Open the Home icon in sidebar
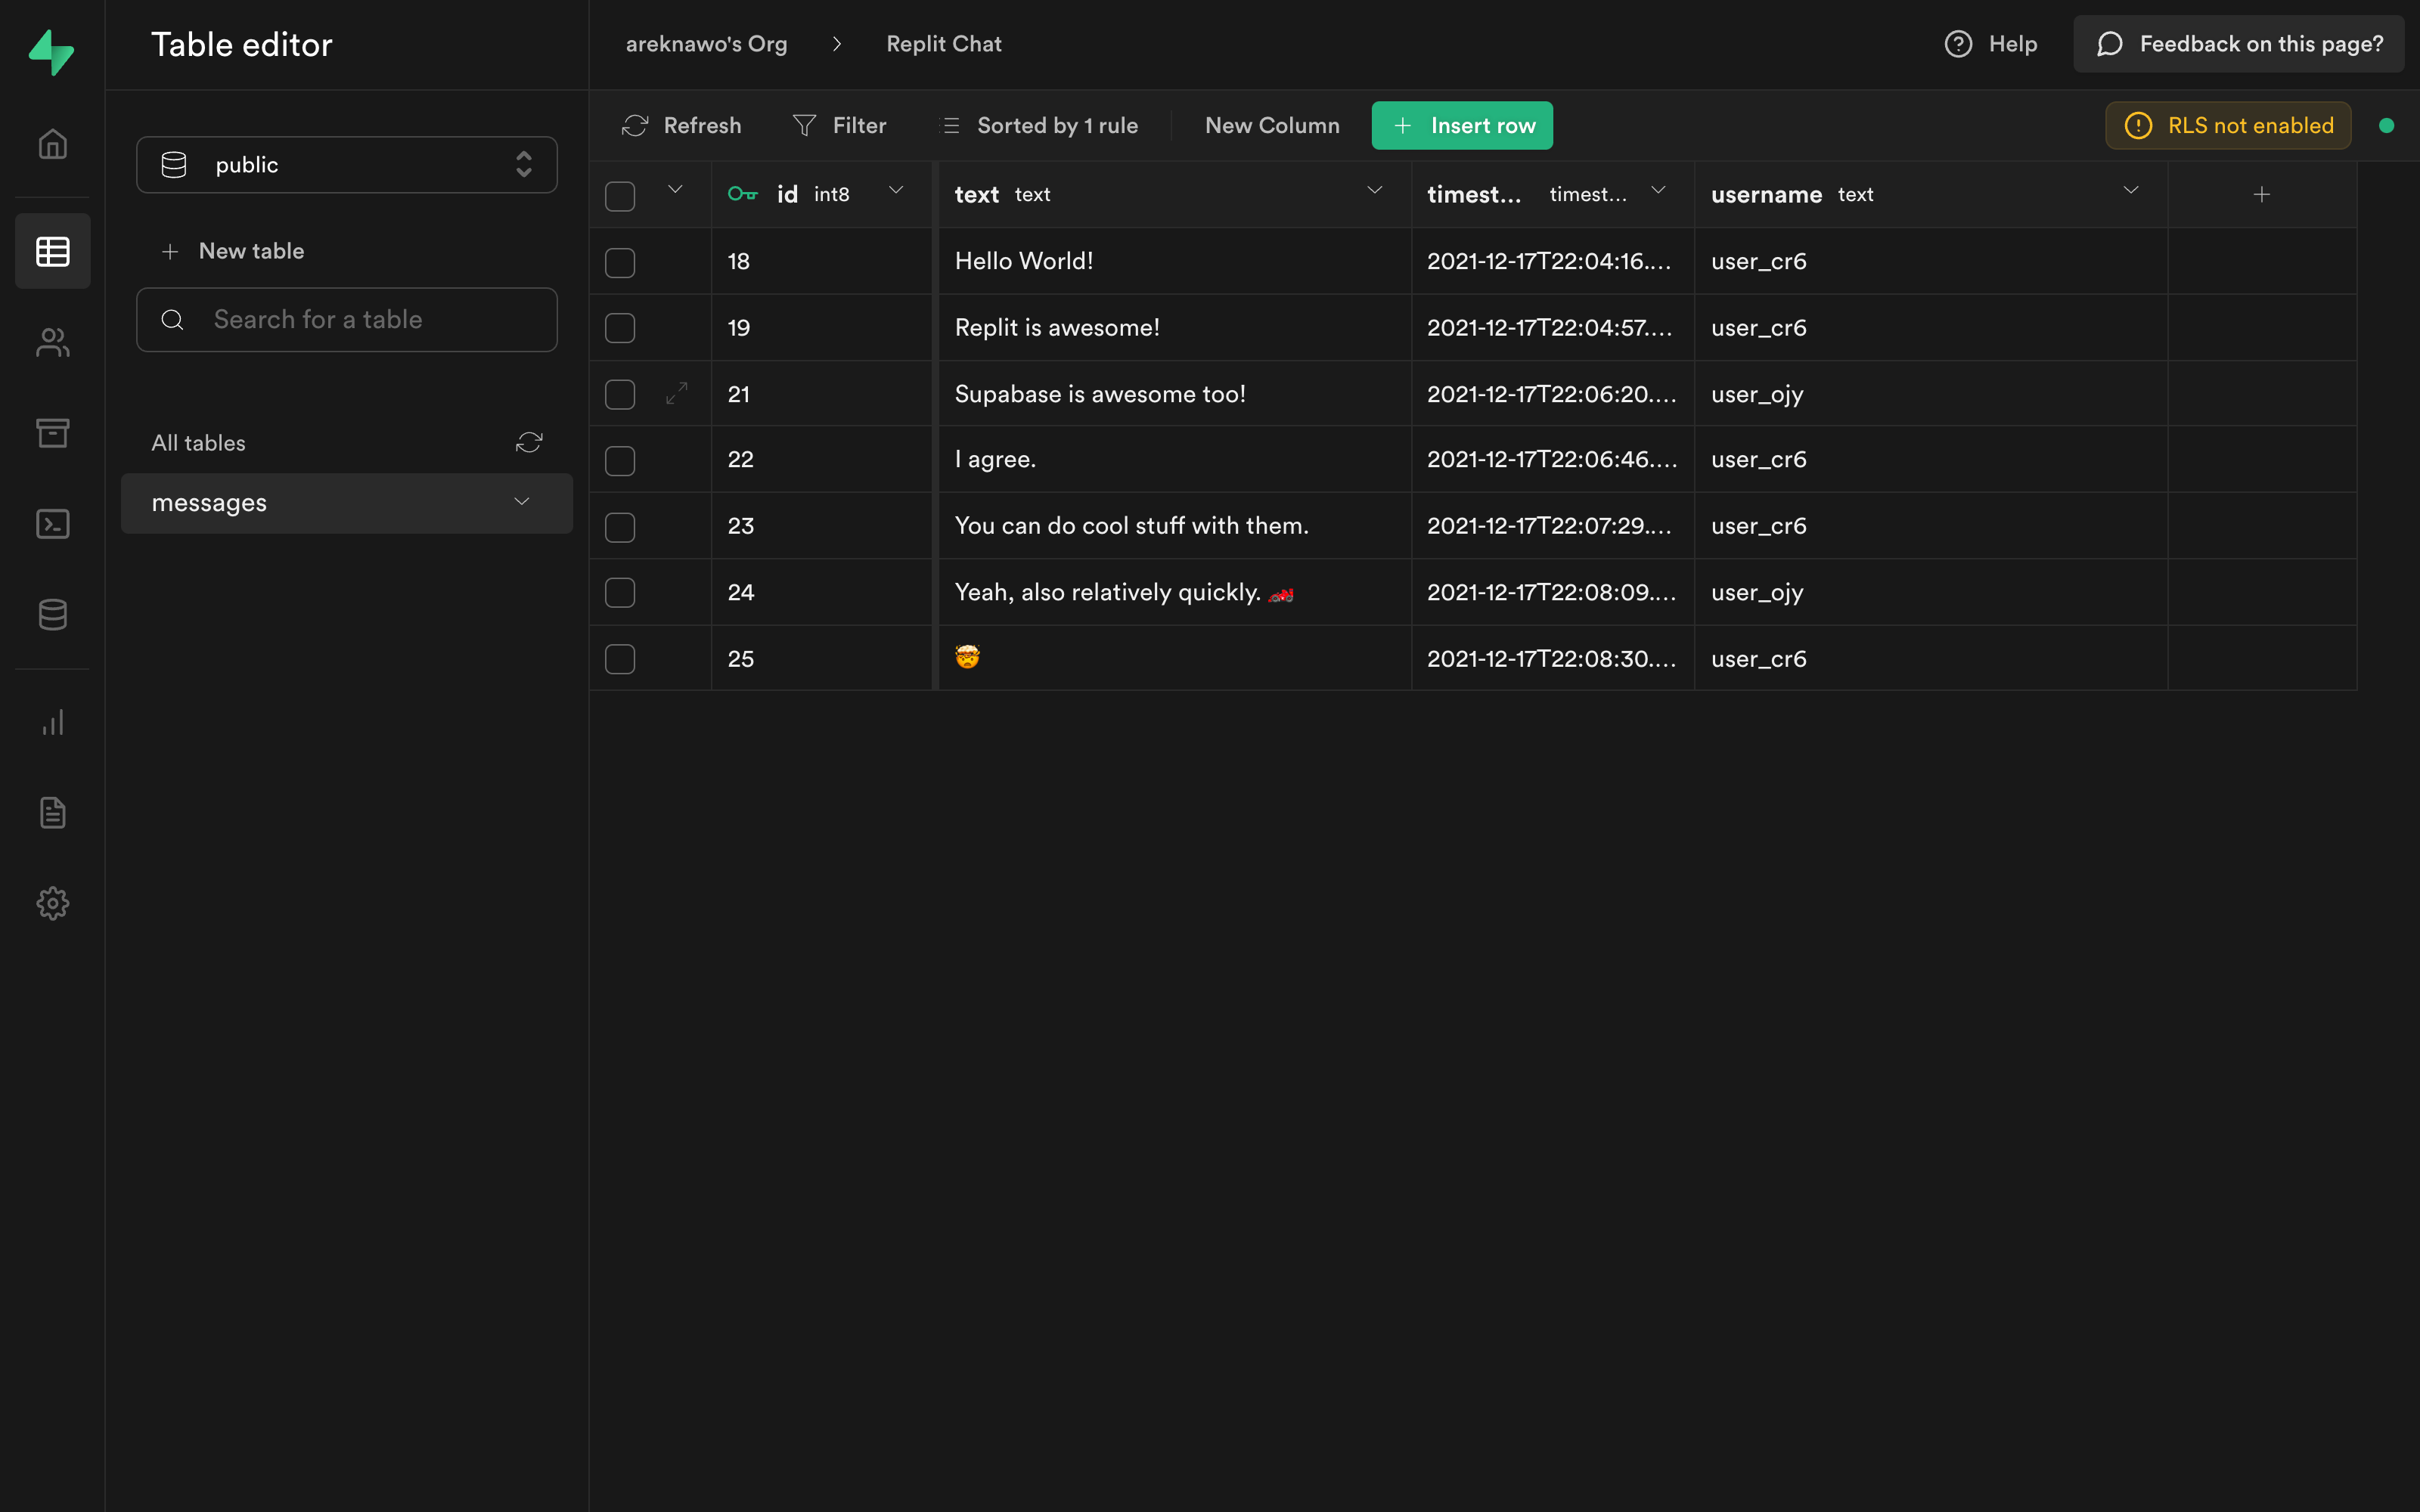The image size is (2420, 1512). point(52,144)
